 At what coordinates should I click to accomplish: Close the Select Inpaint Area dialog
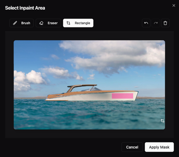[x=174, y=6]
